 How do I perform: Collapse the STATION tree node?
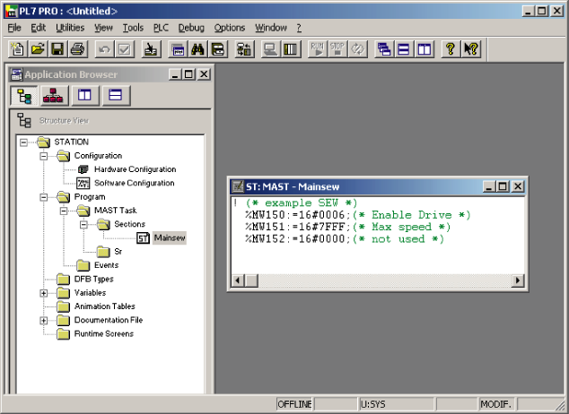pyautogui.click(x=23, y=142)
